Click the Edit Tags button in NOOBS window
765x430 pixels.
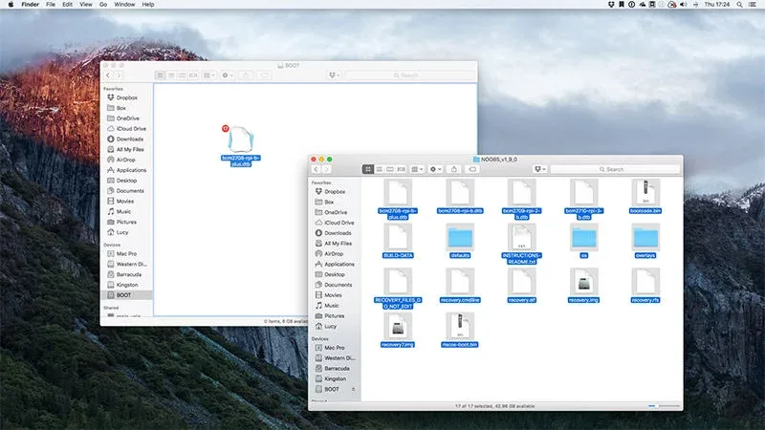click(471, 169)
